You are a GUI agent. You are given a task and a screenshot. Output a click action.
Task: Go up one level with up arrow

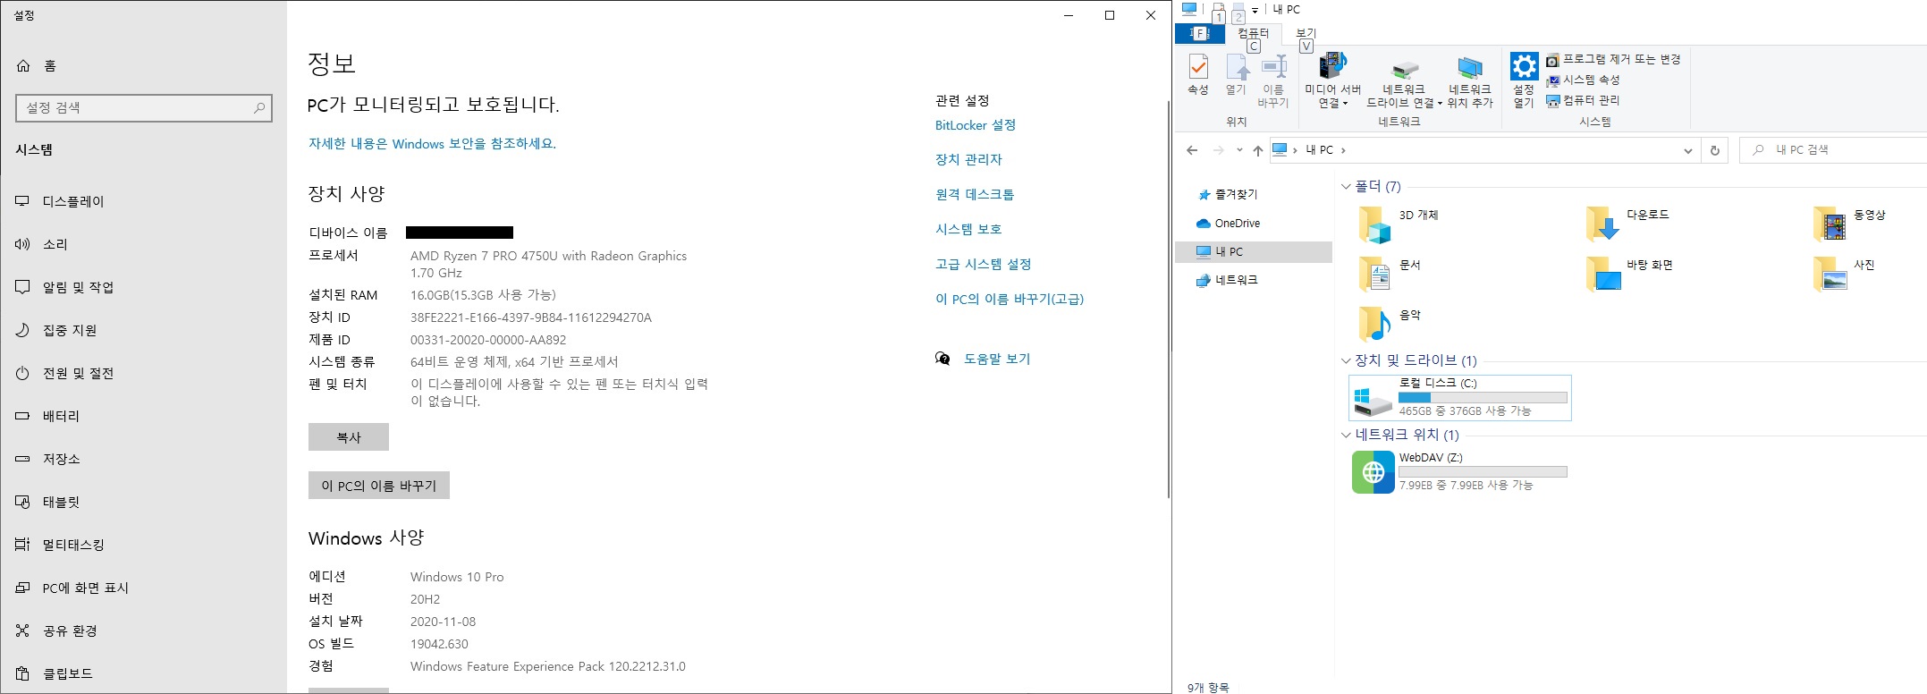[x=1258, y=150]
